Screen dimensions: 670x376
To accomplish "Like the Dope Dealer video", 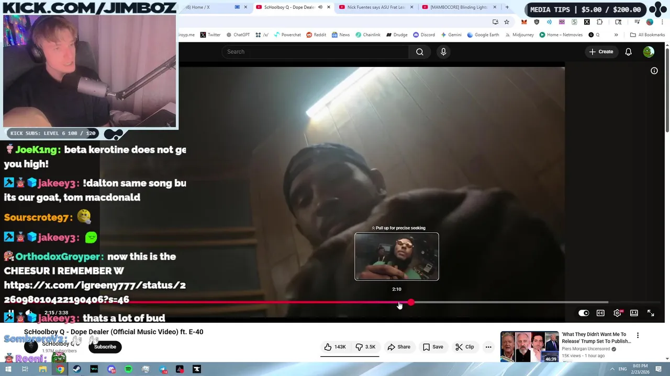I will 335,347.
